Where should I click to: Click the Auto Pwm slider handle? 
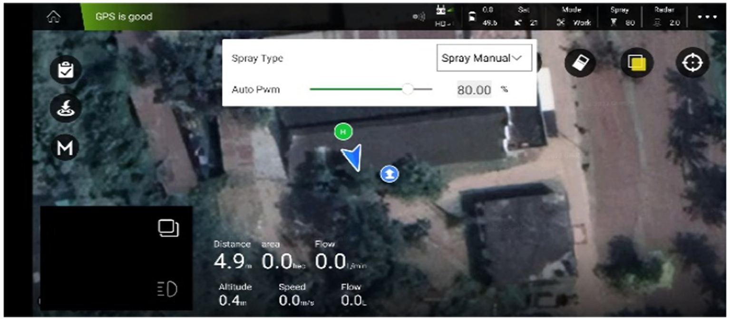coord(408,89)
